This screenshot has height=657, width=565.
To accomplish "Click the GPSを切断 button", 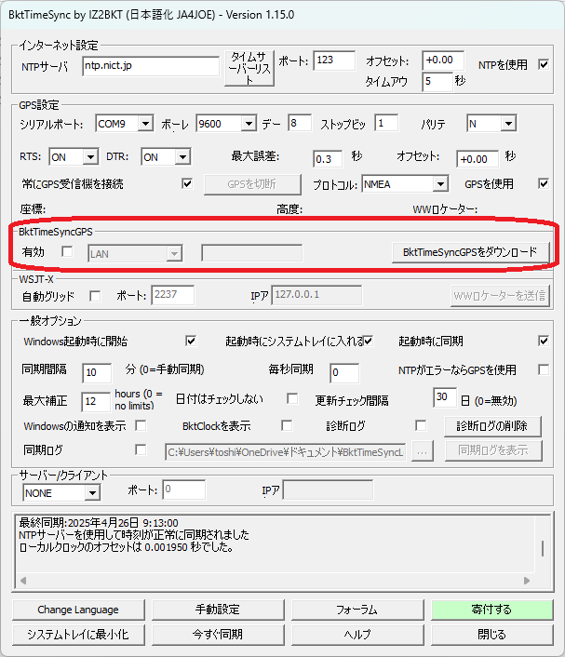I will click(252, 184).
